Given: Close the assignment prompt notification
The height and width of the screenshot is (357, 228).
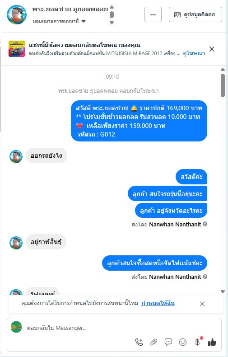Looking at the screenshot, I should point(202,304).
